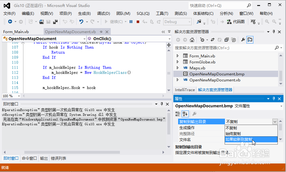
Task: Expand the Form_Main.vb tree node
Action: [x=177, y=56]
